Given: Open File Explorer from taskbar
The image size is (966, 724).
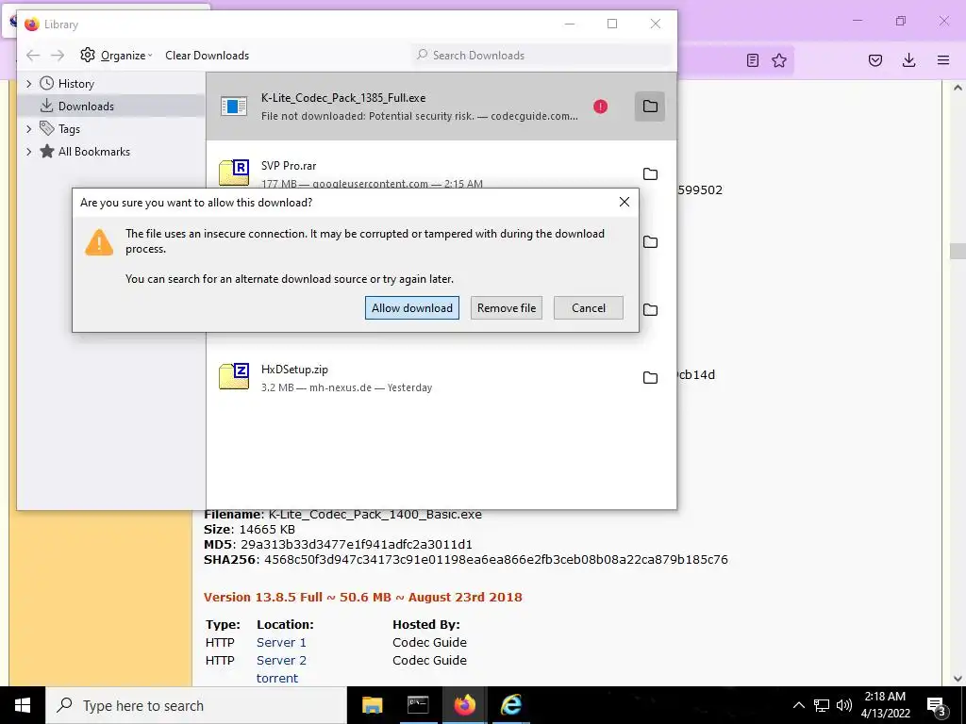Looking at the screenshot, I should pyautogui.click(x=372, y=705).
